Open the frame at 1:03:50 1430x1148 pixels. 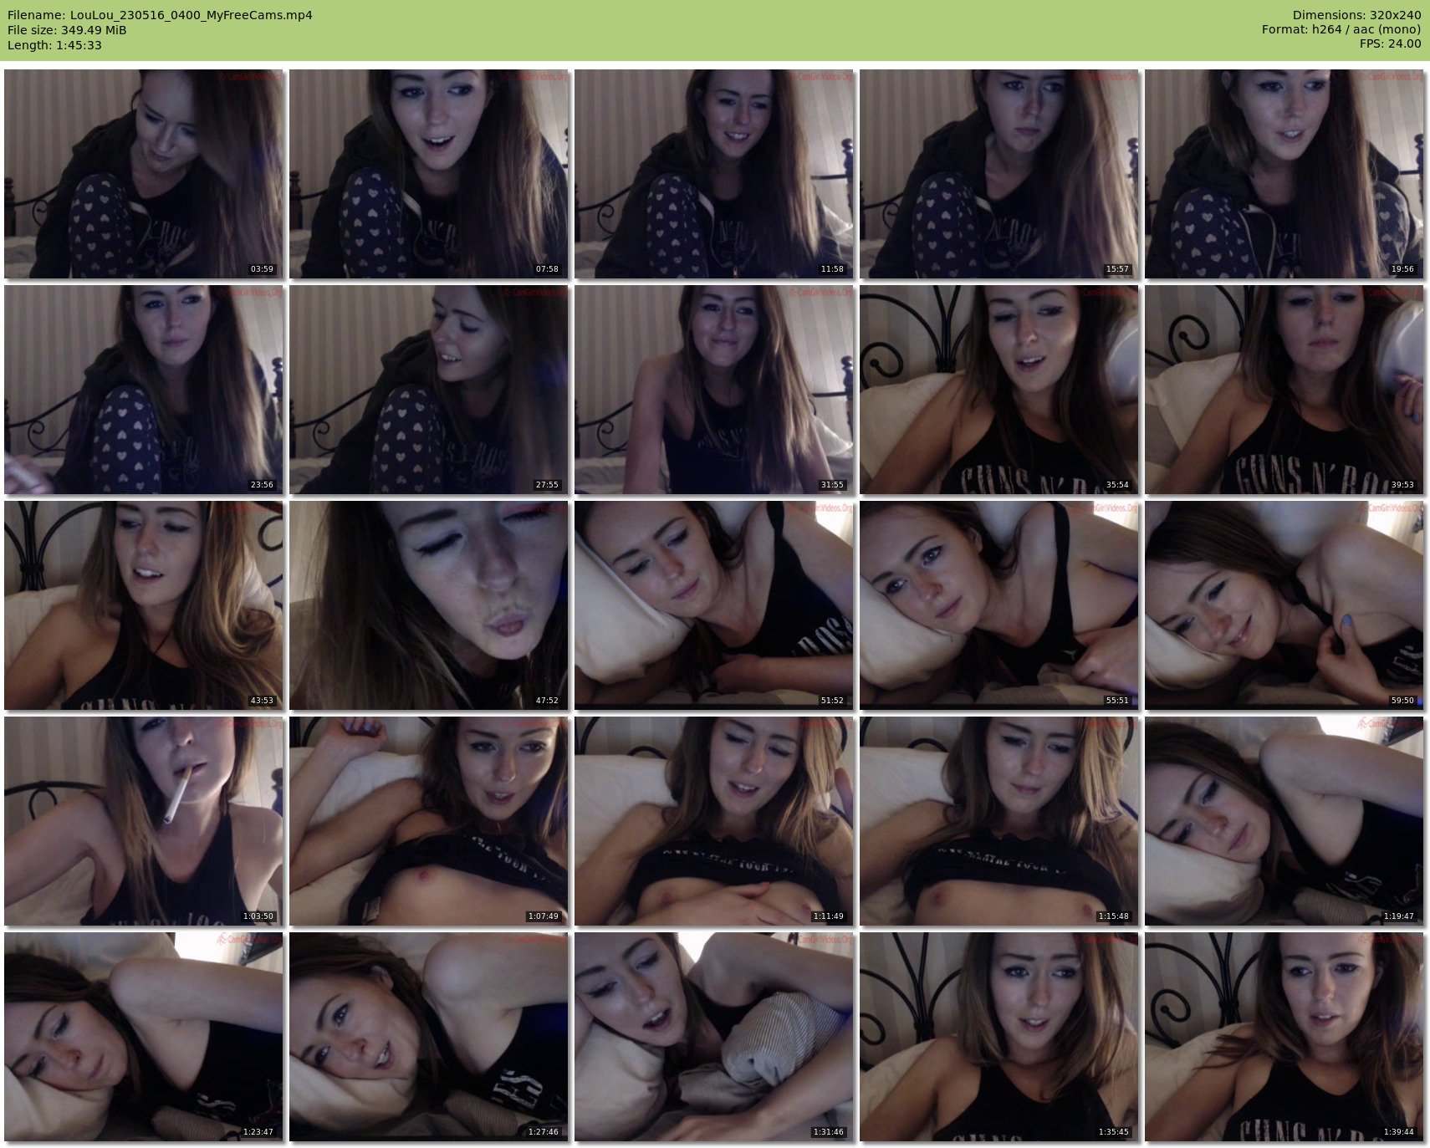click(143, 821)
